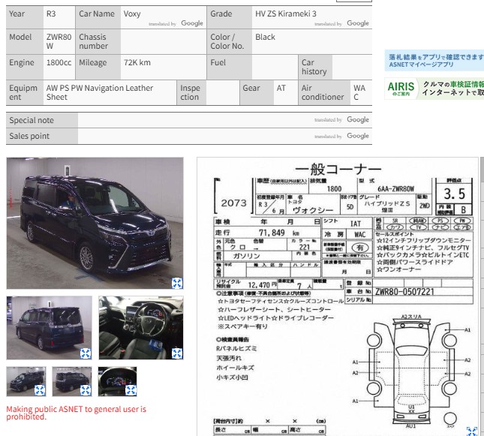Select the model value 'ZWR80 W'
The width and height of the screenshot is (484, 436).
point(59,41)
